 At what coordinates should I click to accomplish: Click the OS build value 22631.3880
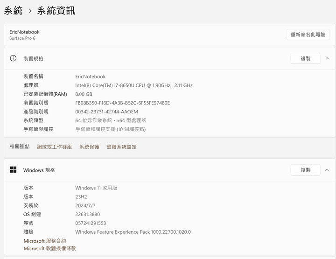[87, 214]
